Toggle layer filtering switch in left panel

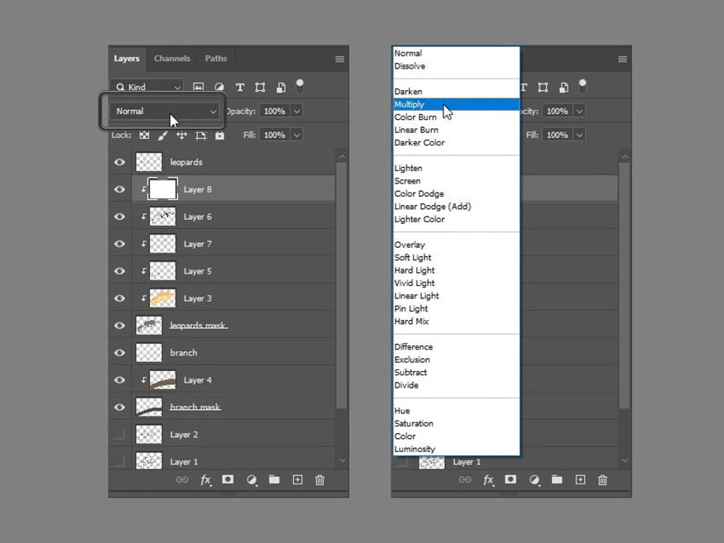pos(300,86)
